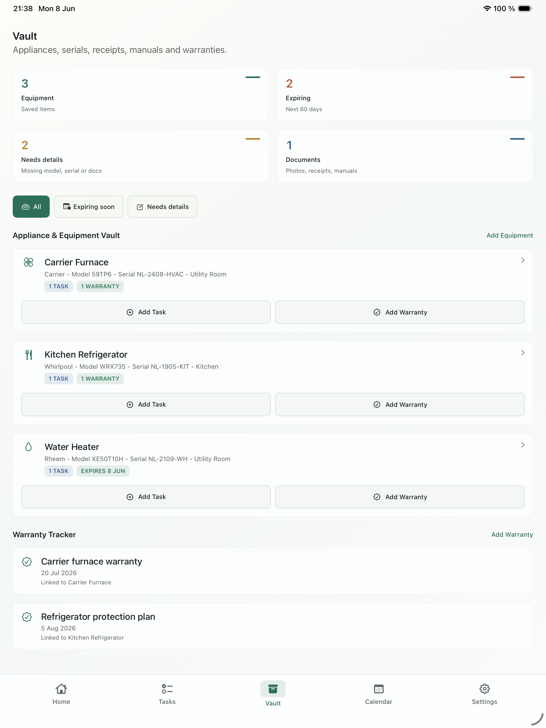Click the Kitchen Refrigerator title
The width and height of the screenshot is (546, 728).
[x=86, y=354]
